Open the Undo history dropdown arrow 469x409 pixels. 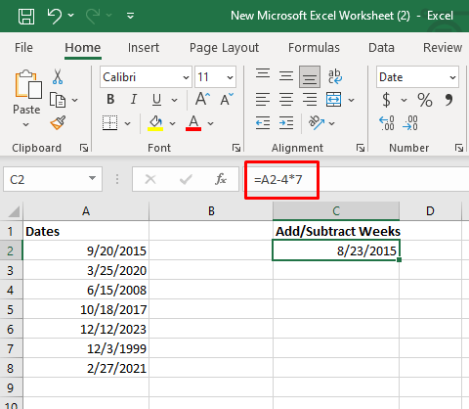pyautogui.click(x=71, y=15)
